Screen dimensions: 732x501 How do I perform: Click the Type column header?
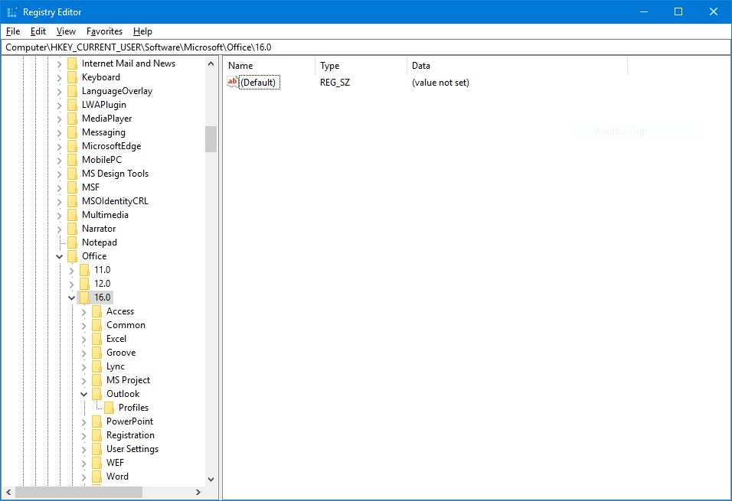point(361,66)
